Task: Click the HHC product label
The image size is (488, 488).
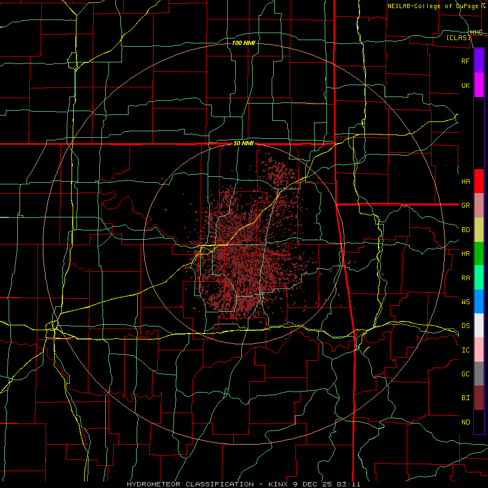Action: (476, 33)
